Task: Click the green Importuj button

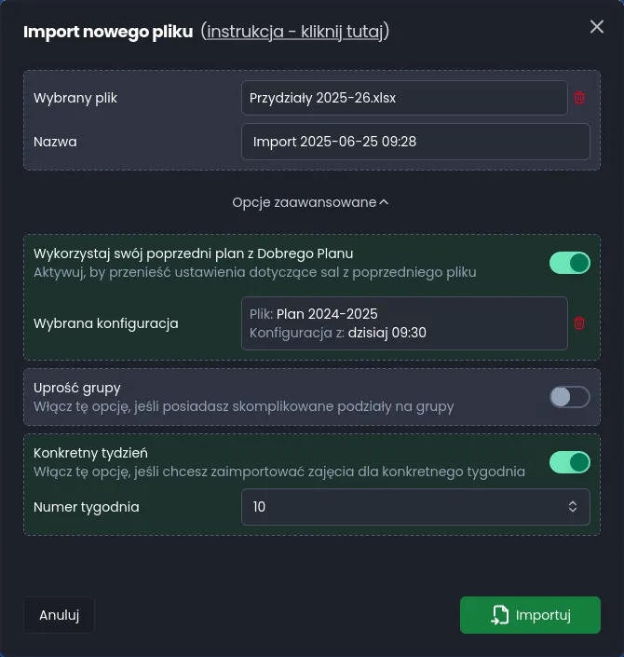Action: click(x=530, y=615)
